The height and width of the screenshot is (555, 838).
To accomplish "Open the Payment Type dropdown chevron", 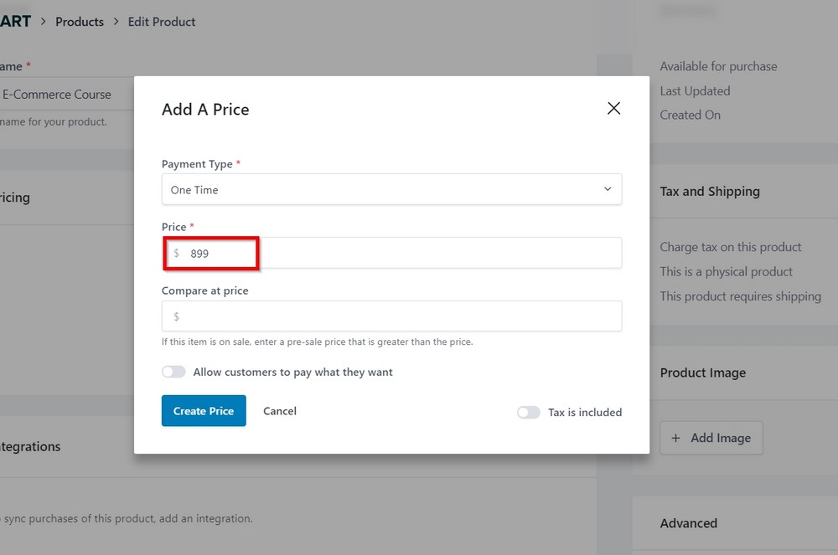I will coord(608,189).
